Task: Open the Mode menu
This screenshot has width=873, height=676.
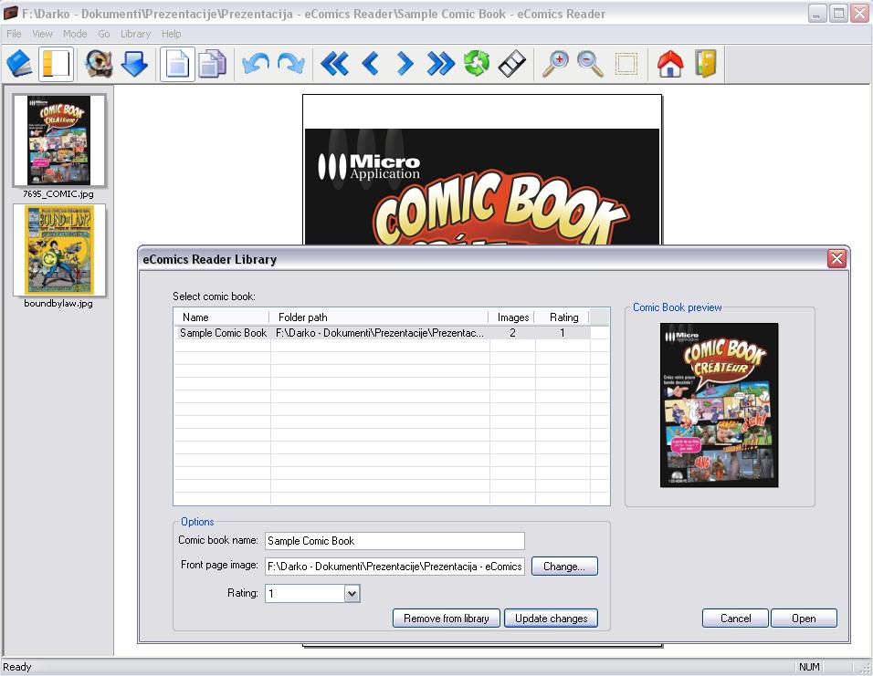Action: 75,34
